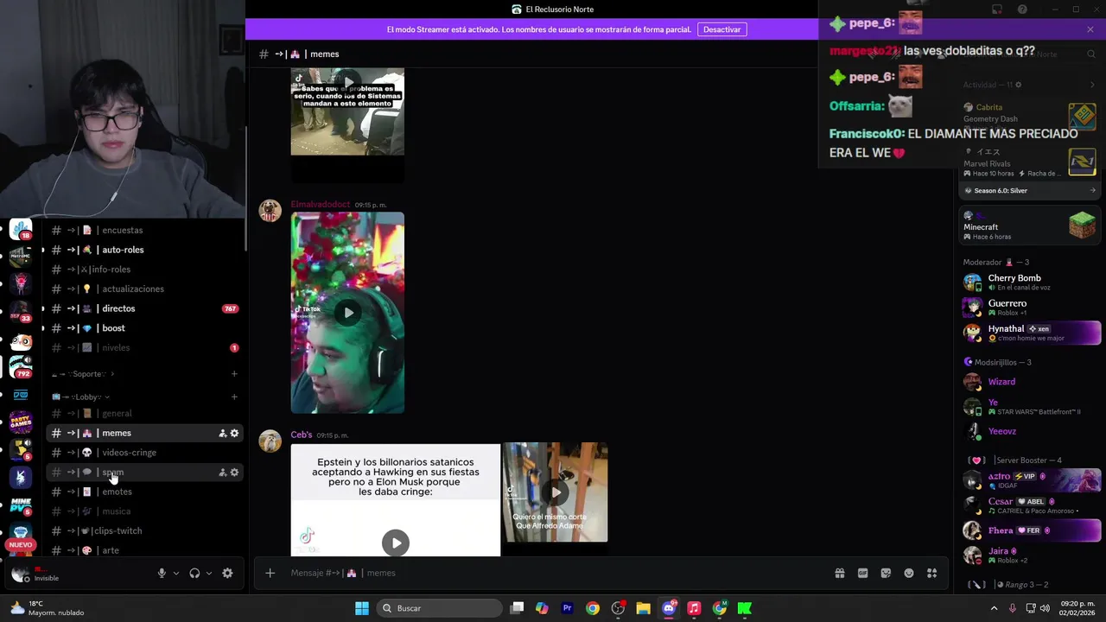Play the Alfredo Adame haircut video
Image resolution: width=1106 pixels, height=622 pixels.
coord(556,492)
